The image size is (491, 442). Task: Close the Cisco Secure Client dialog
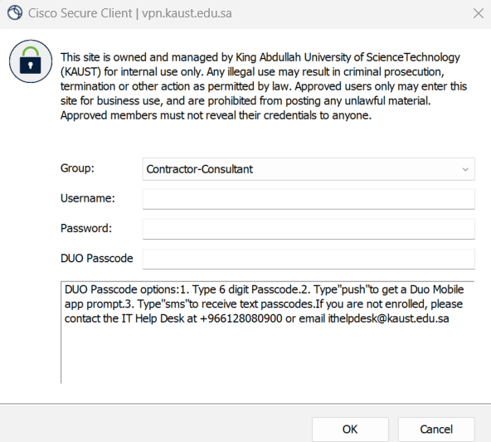(x=479, y=13)
